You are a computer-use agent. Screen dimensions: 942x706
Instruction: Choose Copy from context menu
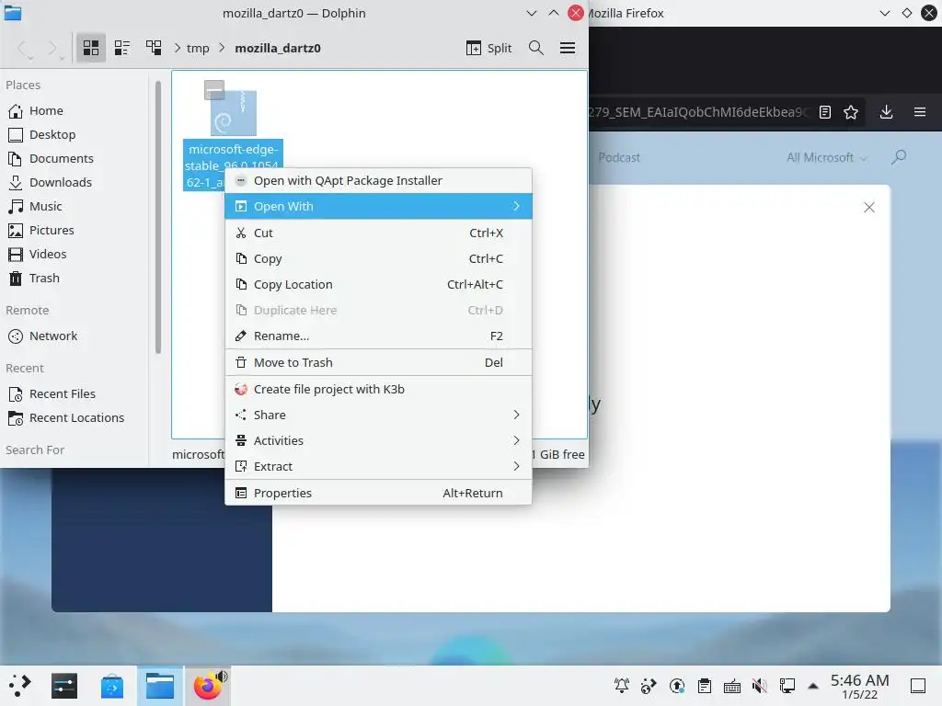coord(378,258)
